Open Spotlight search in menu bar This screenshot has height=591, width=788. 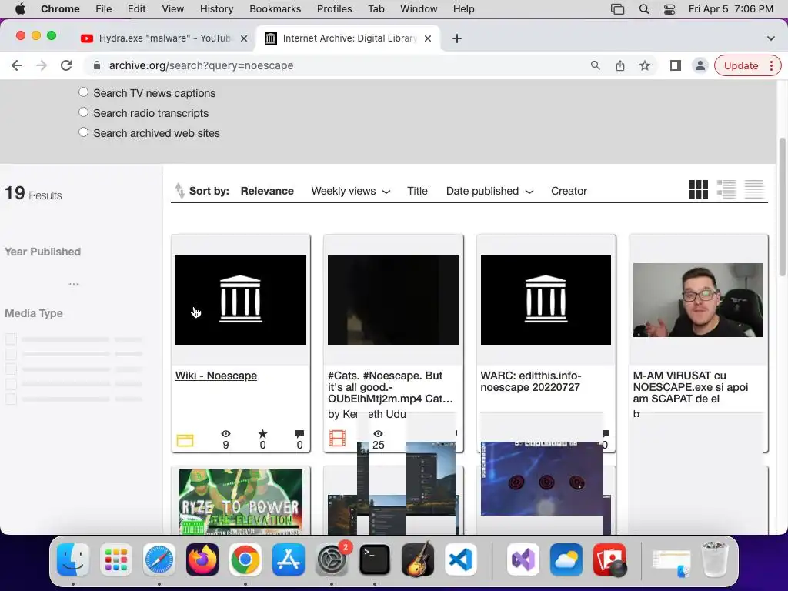(644, 9)
